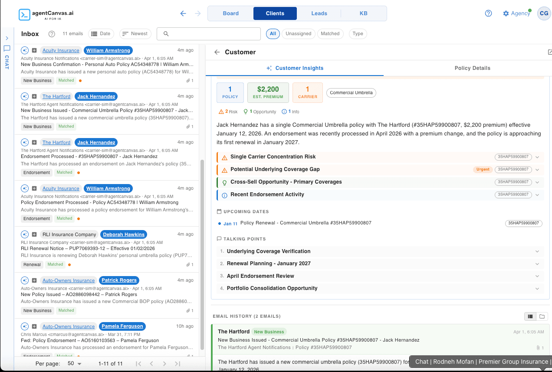
Task: Click the back arrow beside Customer heading
Action: (217, 52)
